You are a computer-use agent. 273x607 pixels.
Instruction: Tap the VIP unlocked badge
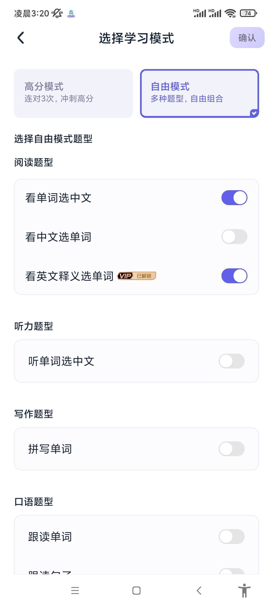point(136,276)
